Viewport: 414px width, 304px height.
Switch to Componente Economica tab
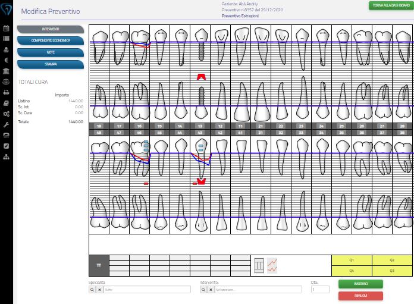coord(51,40)
